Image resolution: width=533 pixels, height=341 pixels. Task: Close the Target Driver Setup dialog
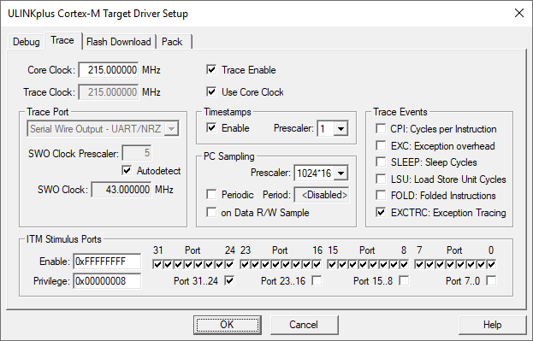(519, 13)
